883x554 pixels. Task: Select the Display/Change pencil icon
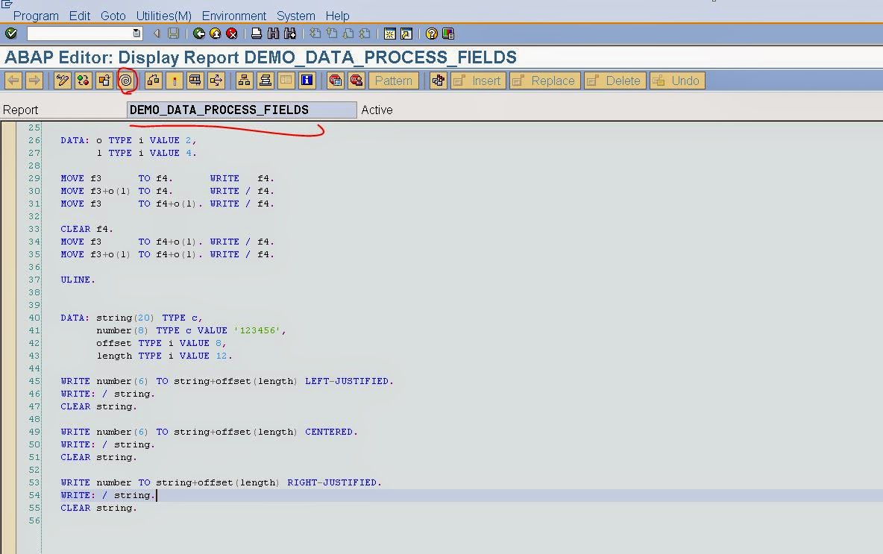coord(63,80)
